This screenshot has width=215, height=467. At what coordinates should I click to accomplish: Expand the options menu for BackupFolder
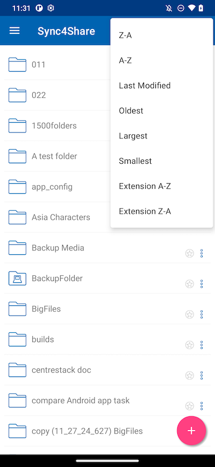point(202,284)
